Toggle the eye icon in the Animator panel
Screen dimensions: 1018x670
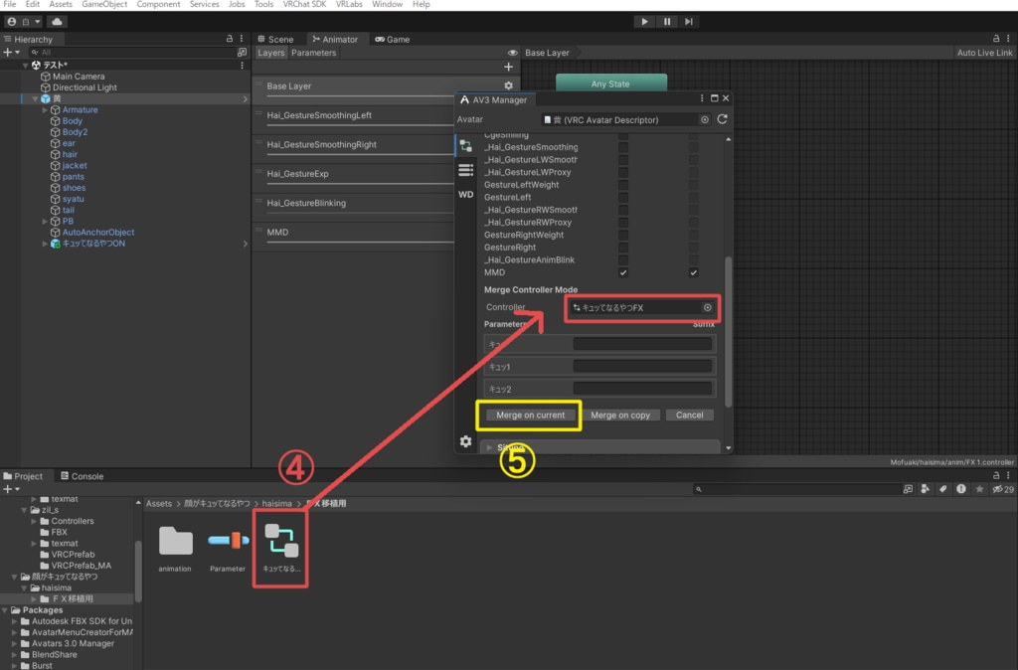[x=512, y=53]
